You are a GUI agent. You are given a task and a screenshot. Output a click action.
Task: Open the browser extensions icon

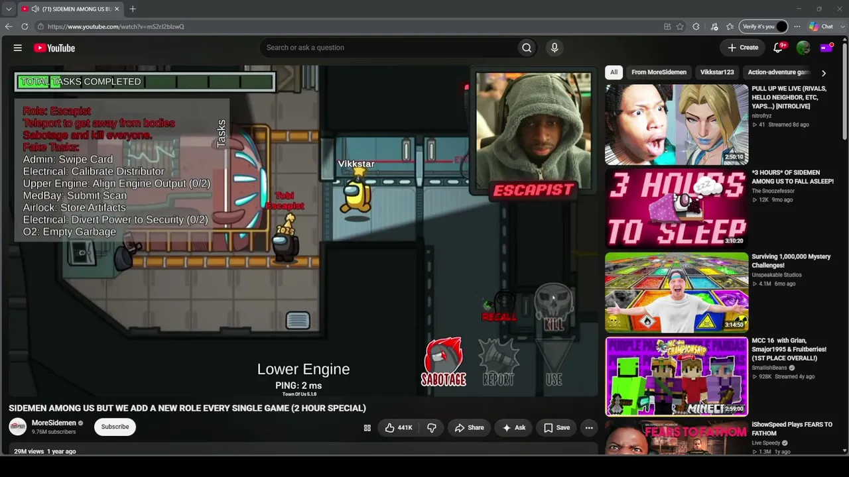[x=696, y=26]
